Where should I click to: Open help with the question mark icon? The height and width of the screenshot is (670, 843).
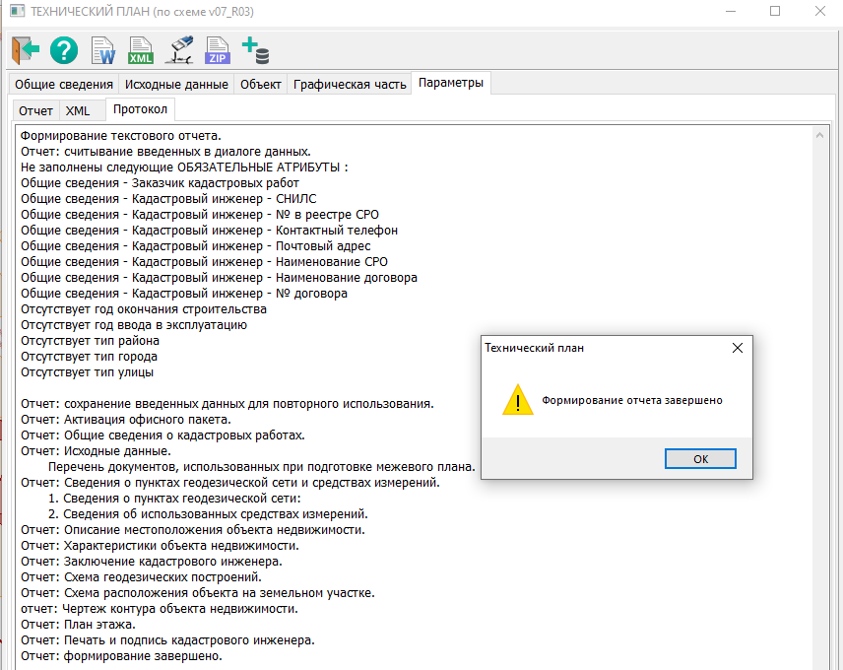coord(64,49)
